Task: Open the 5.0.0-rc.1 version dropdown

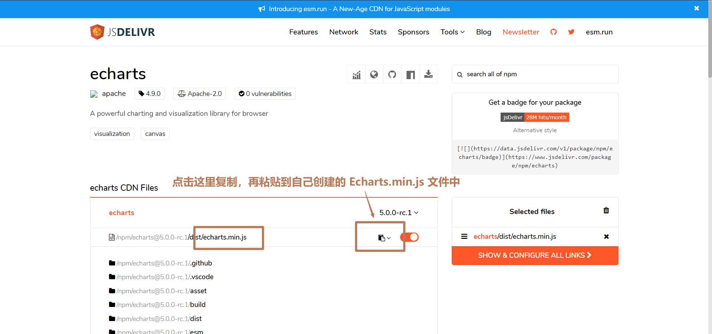Action: pyautogui.click(x=399, y=213)
